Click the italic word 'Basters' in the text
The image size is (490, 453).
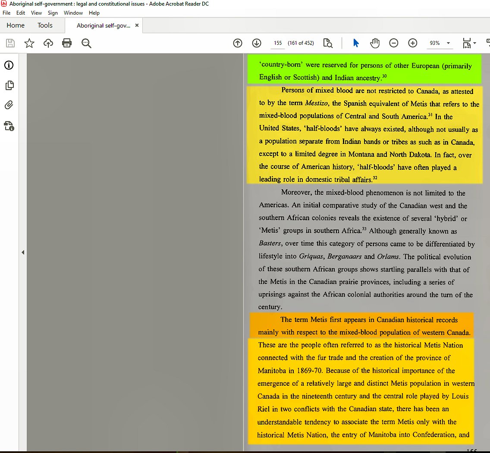pyautogui.click(x=270, y=243)
